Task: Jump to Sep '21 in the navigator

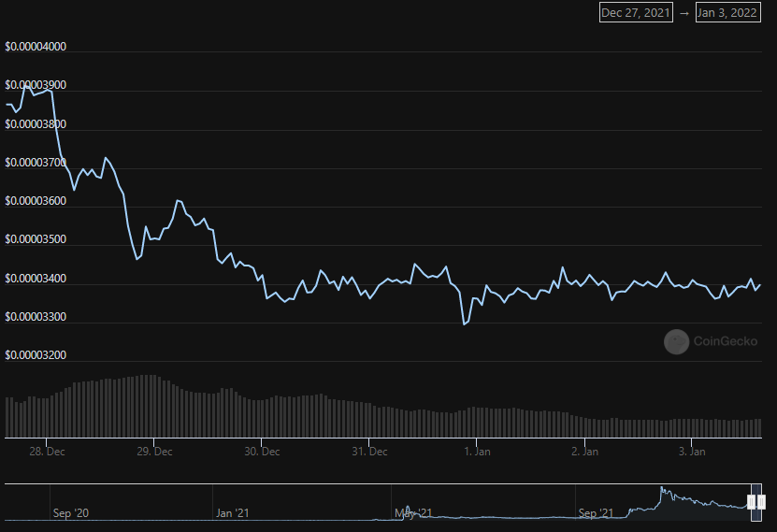Action: coord(595,513)
